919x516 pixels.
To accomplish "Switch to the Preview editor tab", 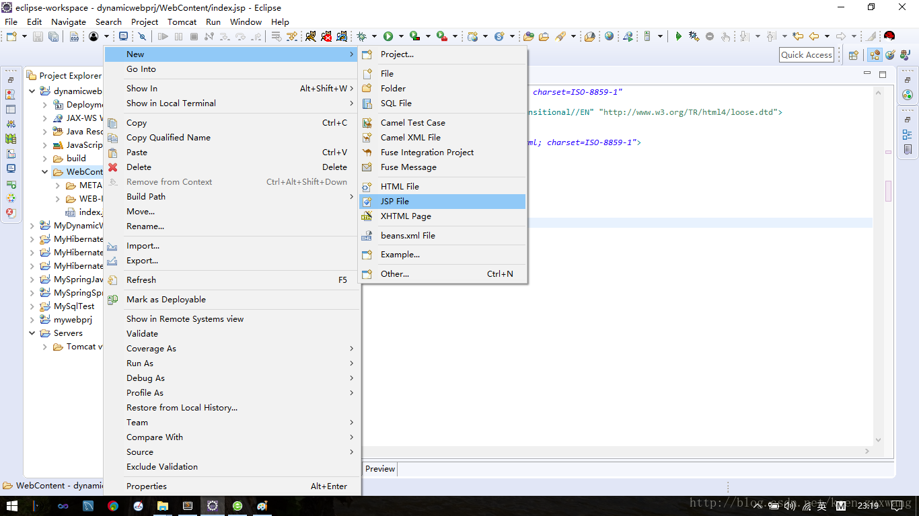I will (380, 469).
